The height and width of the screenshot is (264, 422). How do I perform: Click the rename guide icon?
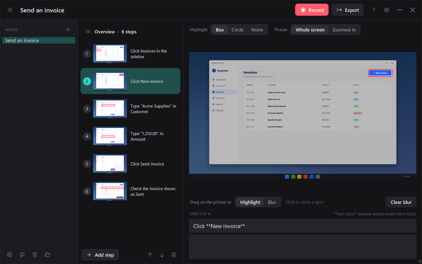[x=10, y=254]
